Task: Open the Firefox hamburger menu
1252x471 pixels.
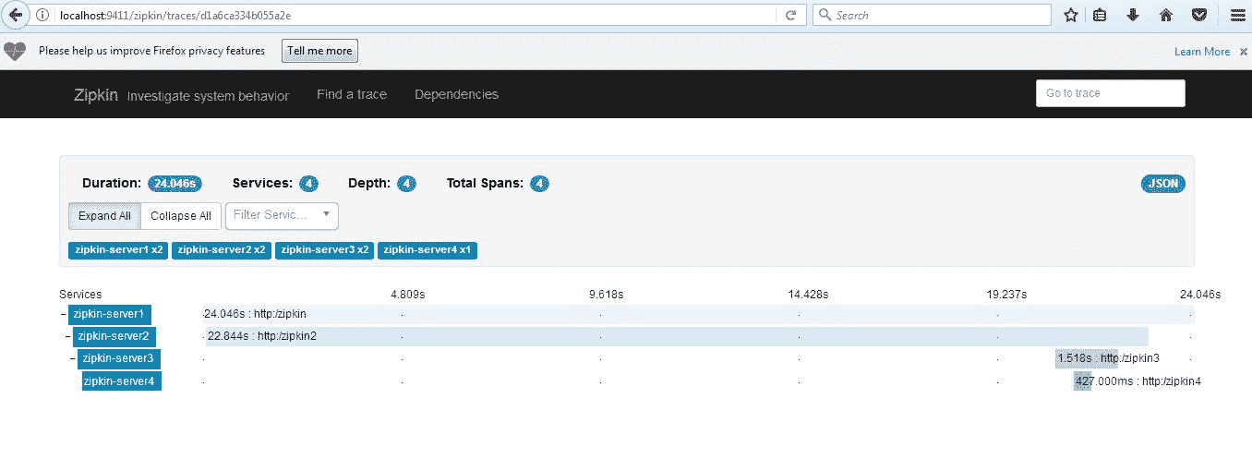Action: click(x=1237, y=15)
